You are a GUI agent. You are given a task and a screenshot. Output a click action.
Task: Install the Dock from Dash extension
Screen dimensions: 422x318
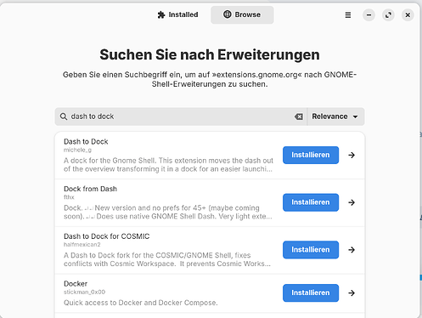pyautogui.click(x=311, y=202)
